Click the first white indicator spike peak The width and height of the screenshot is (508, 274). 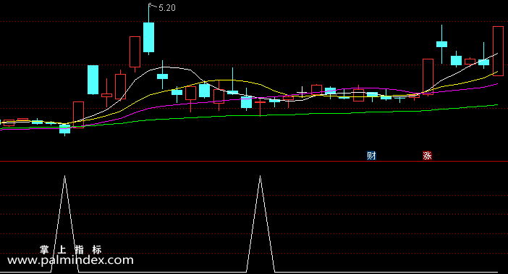[x=65, y=176]
